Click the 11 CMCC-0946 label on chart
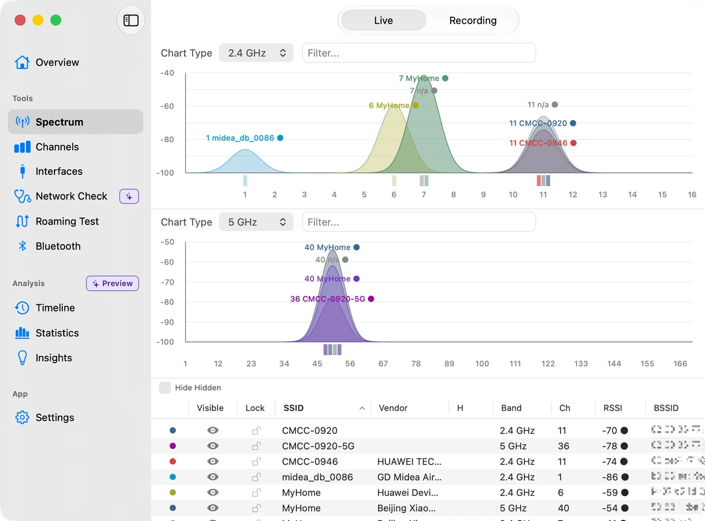The width and height of the screenshot is (705, 521). (538, 143)
